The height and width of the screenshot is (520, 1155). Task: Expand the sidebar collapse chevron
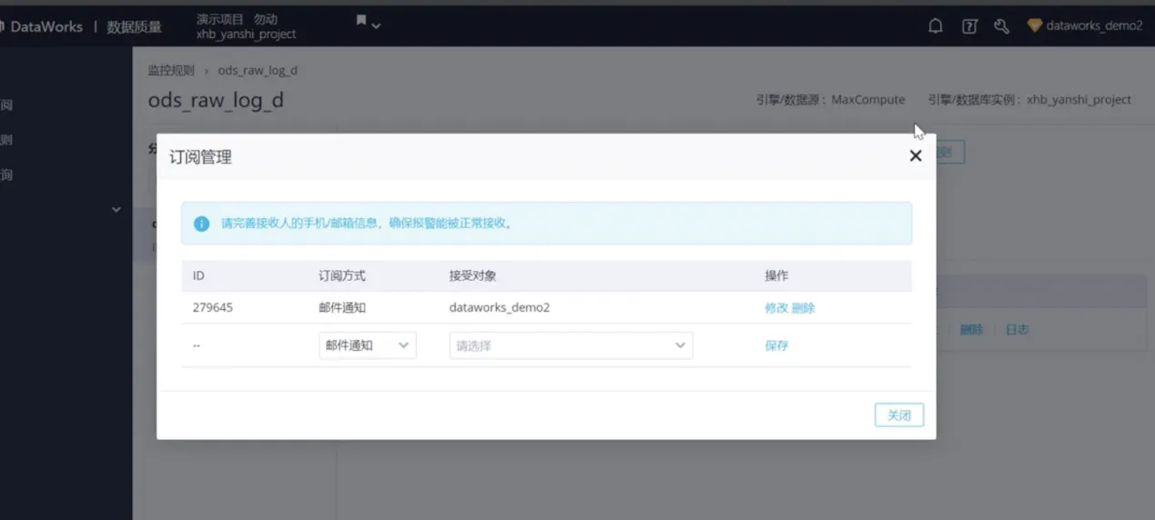116,210
